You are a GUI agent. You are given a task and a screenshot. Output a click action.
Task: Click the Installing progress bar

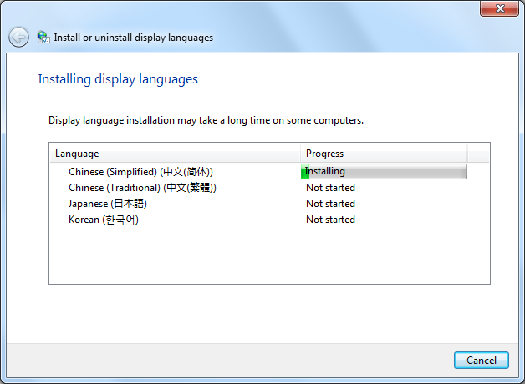384,171
